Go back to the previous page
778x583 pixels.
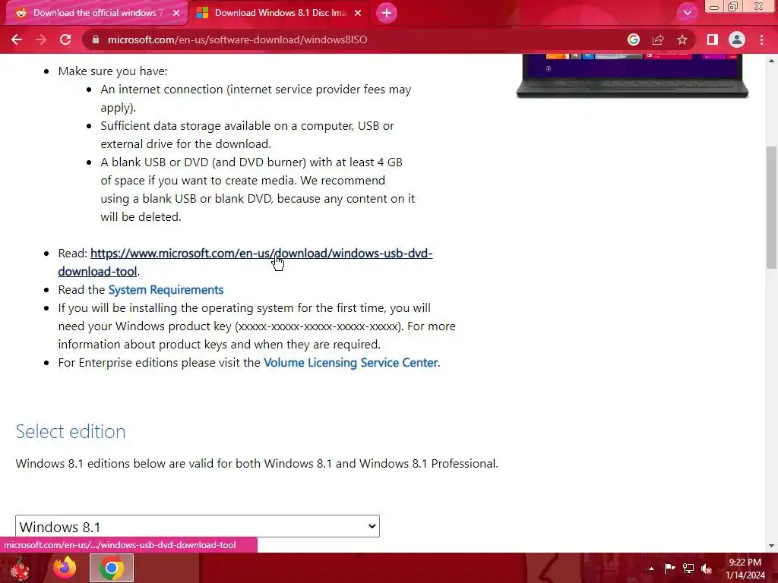[17, 39]
